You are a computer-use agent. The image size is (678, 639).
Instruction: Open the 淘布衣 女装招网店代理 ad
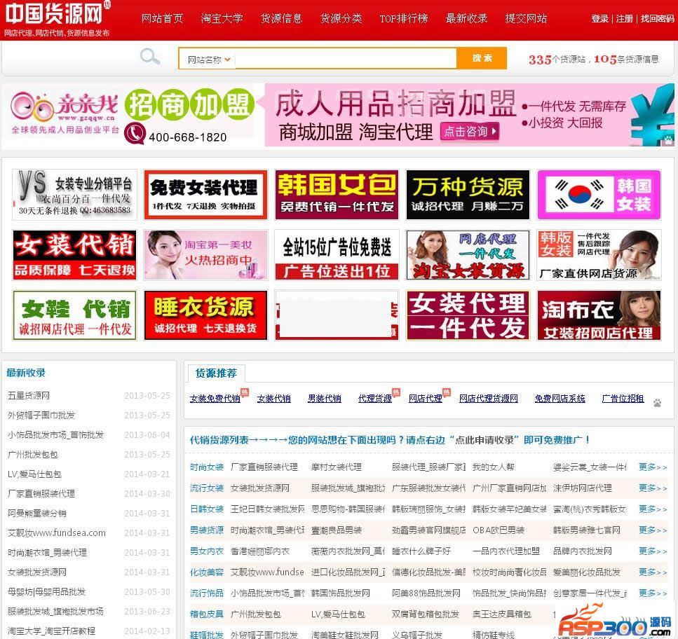[599, 315]
